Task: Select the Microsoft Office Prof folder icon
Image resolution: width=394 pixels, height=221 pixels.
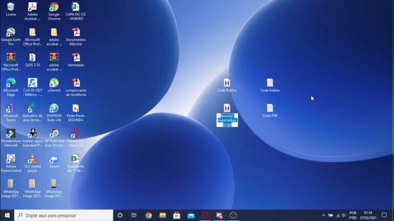Action: pyautogui.click(x=32, y=32)
